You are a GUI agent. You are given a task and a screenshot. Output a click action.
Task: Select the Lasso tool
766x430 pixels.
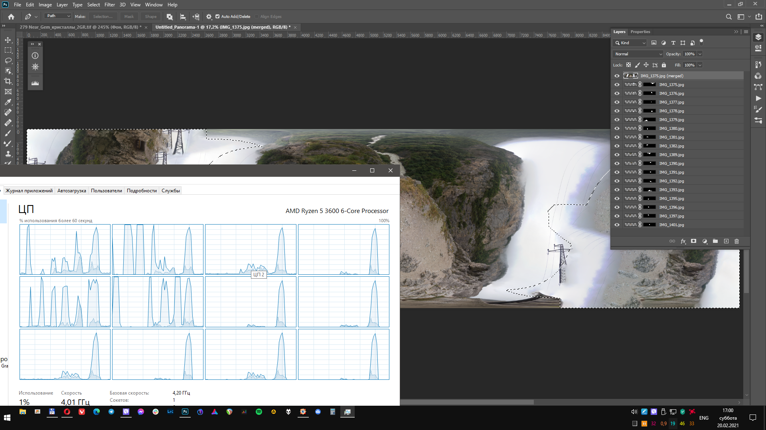[8, 61]
